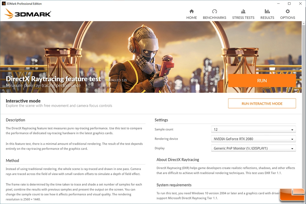Image resolution: width=306 pixels, height=204 pixels.
Task: Click the 3DMark logo in the header
Action: click(28, 14)
